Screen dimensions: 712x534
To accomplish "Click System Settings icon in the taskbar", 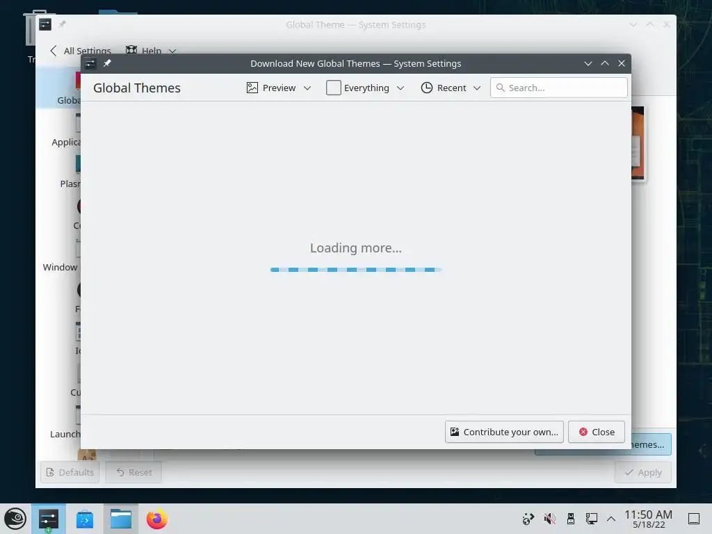I will [x=49, y=519].
